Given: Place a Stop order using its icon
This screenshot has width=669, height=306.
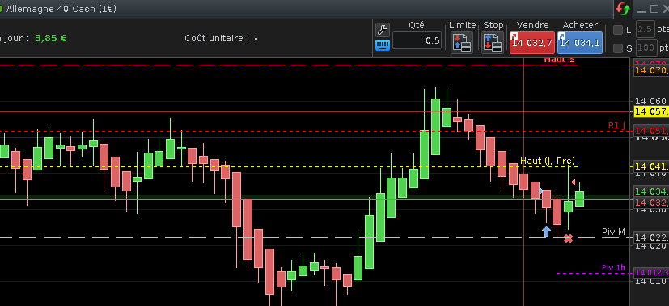Looking at the screenshot, I should [493, 43].
